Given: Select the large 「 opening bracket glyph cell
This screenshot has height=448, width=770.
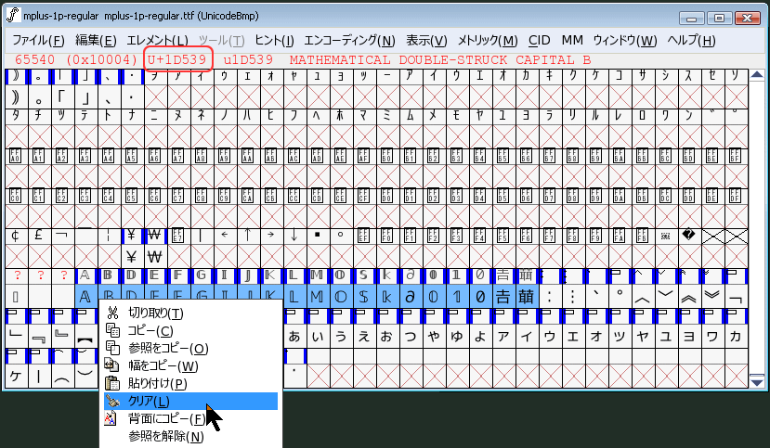Looking at the screenshot, I should coord(62,97).
